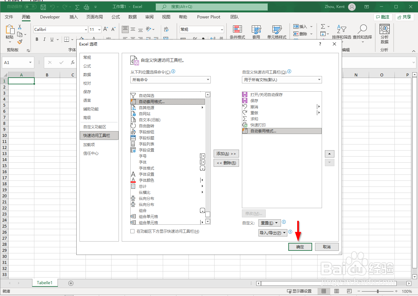The width and height of the screenshot is (418, 296).
Task: Select 高级 in options sidebar
Action: pyautogui.click(x=99, y=117)
